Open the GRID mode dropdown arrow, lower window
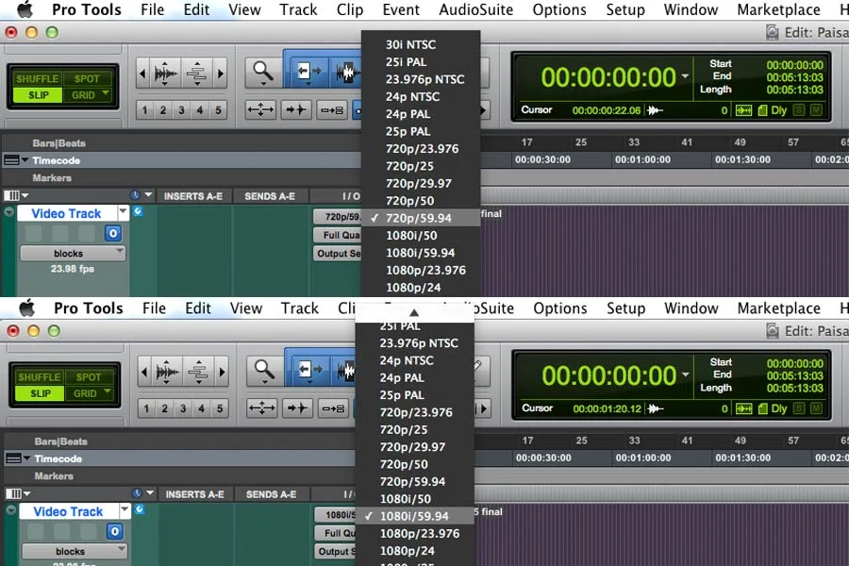This screenshot has width=849, height=566. coord(108,392)
